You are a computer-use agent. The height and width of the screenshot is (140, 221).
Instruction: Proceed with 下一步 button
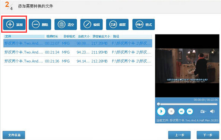pyautogui.click(x=208, y=135)
